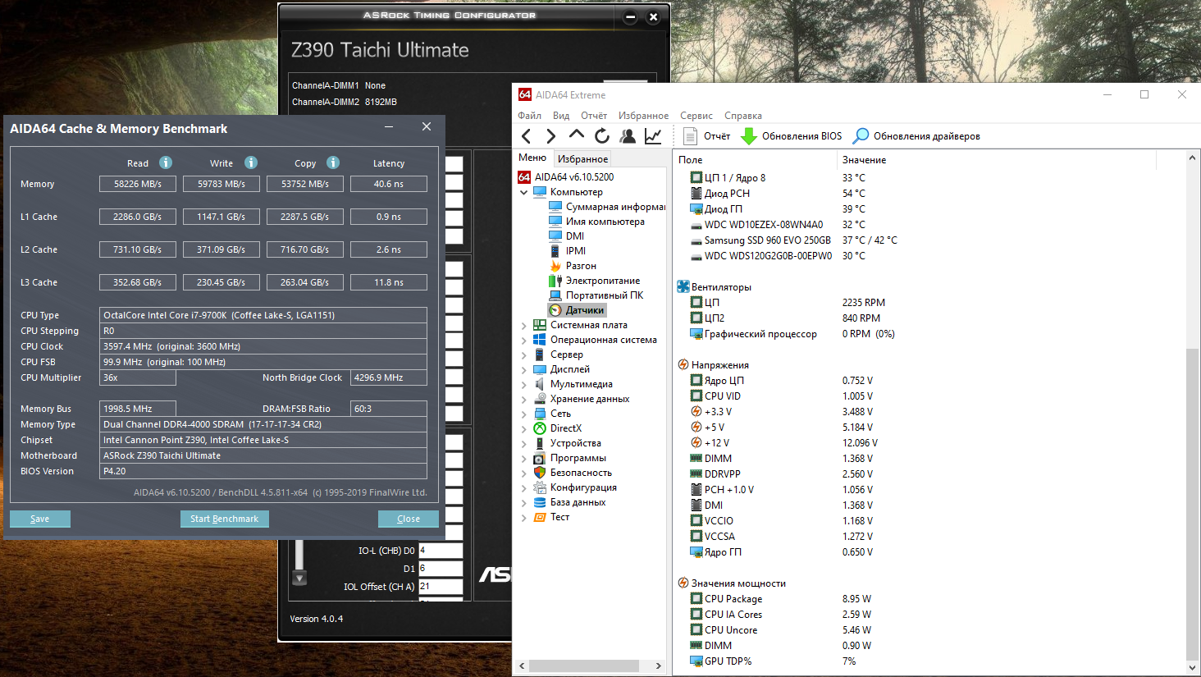Open the graph icon in AIDA64 toolbar
The height and width of the screenshot is (677, 1201).
[x=653, y=136]
